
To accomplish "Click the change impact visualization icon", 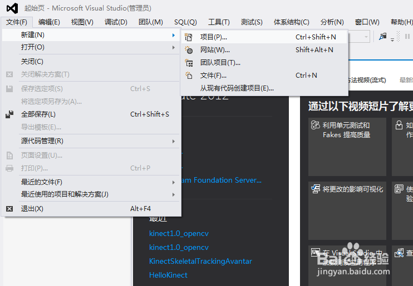I will click(315, 189).
